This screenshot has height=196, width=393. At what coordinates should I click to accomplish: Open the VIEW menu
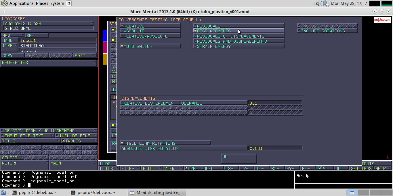[x=173, y=168]
